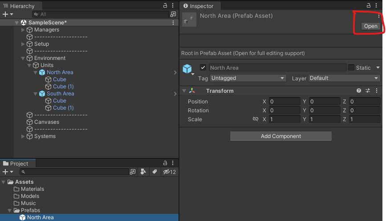The height and width of the screenshot is (221, 386).
Task: Click the Add Component button
Action: [281, 136]
